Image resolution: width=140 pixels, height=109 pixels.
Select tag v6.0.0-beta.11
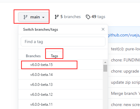(x=61, y=104)
